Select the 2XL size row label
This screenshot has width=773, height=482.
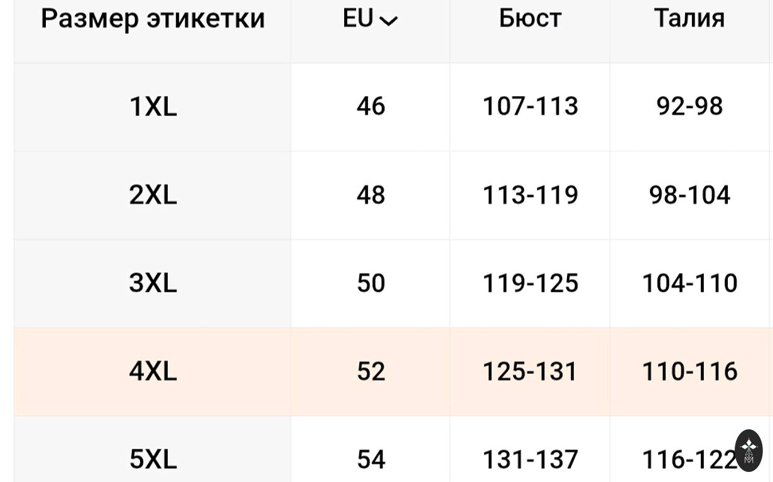click(x=153, y=195)
